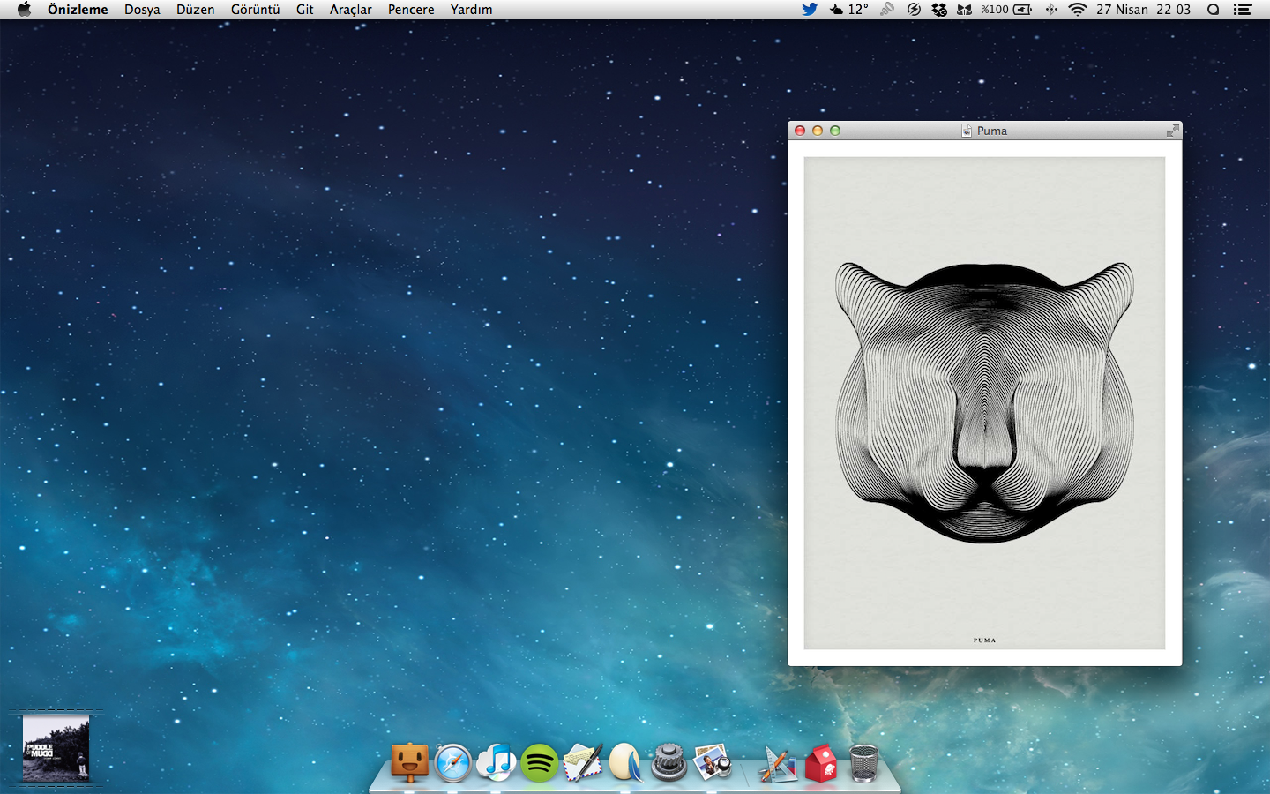Click the Preview (Önizleme) icon in Dock
Image resolution: width=1270 pixels, height=794 pixels.
coord(713,762)
